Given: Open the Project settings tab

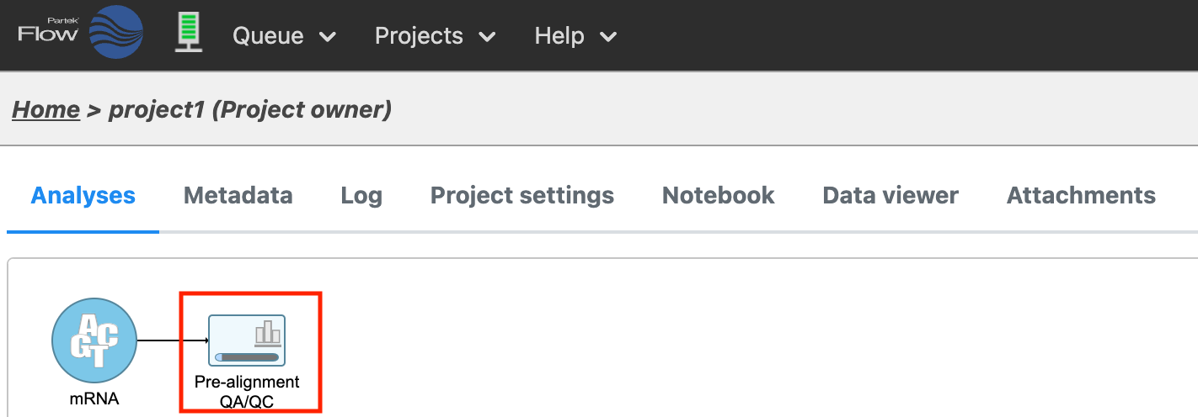Looking at the screenshot, I should (x=521, y=196).
